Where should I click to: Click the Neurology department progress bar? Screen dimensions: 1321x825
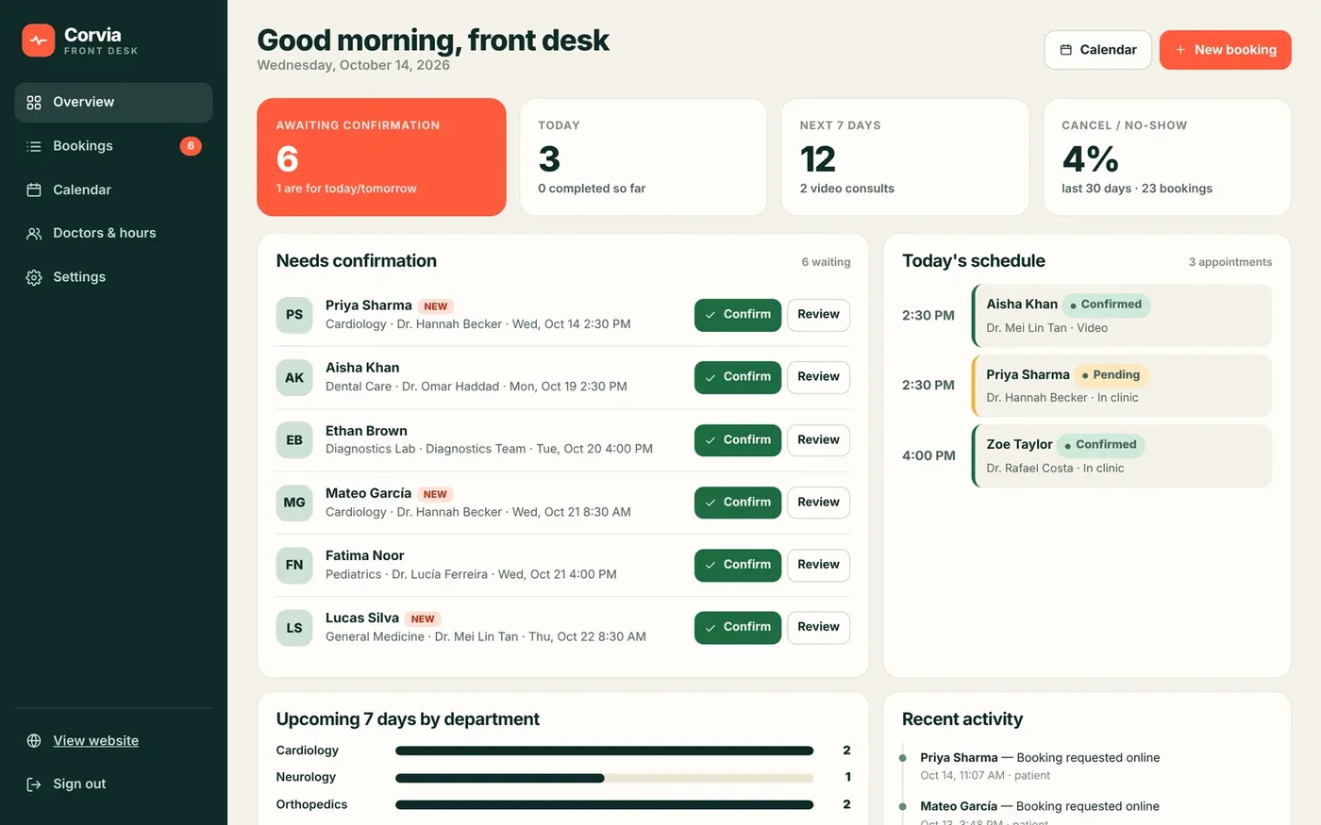click(604, 779)
